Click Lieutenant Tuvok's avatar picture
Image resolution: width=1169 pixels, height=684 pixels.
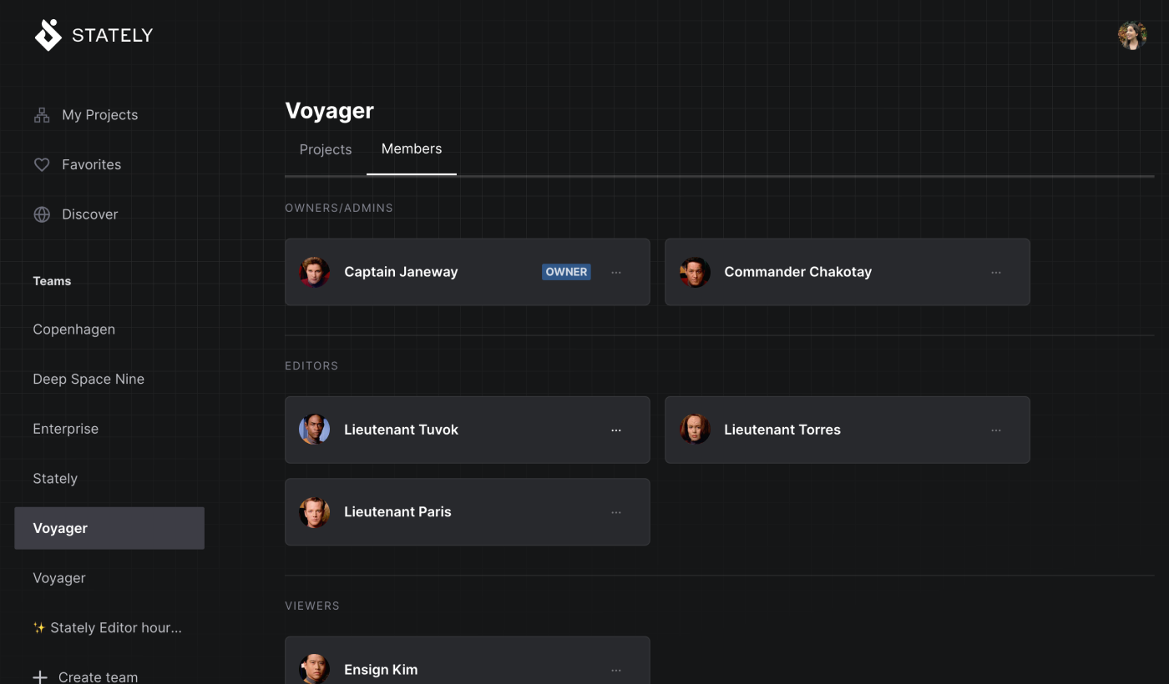(315, 430)
